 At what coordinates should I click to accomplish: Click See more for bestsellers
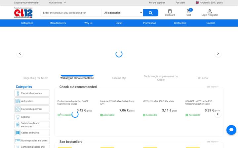pyautogui.click(x=212, y=142)
